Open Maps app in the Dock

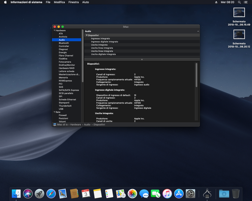[121, 194]
